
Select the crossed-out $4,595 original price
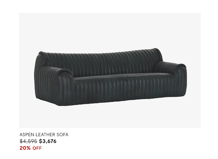point(28,141)
